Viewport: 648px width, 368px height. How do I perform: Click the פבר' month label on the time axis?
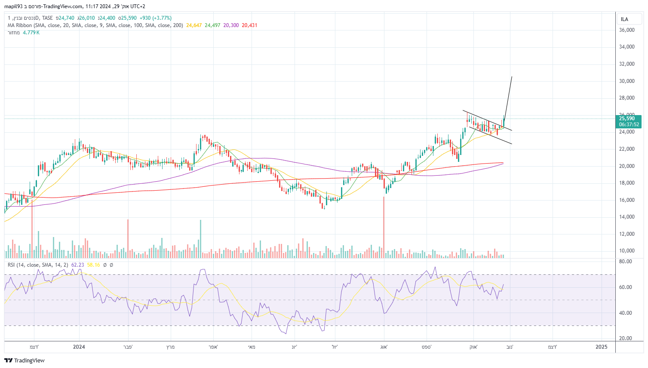[x=128, y=347]
